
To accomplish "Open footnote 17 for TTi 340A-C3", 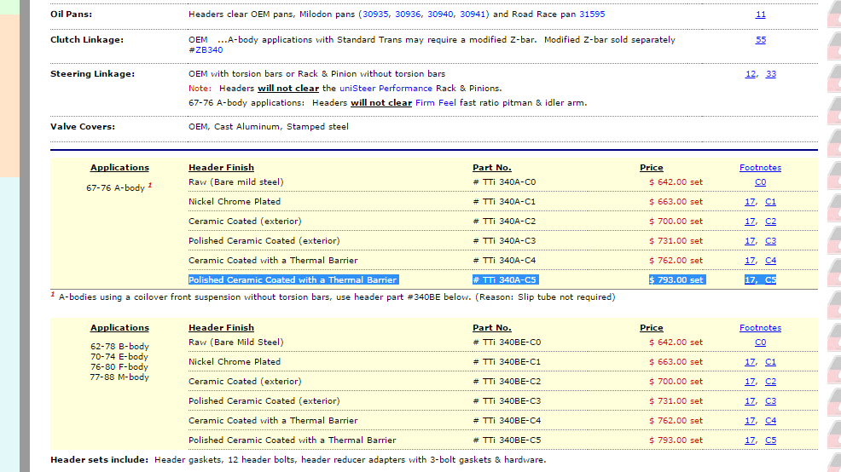I will click(x=750, y=241).
